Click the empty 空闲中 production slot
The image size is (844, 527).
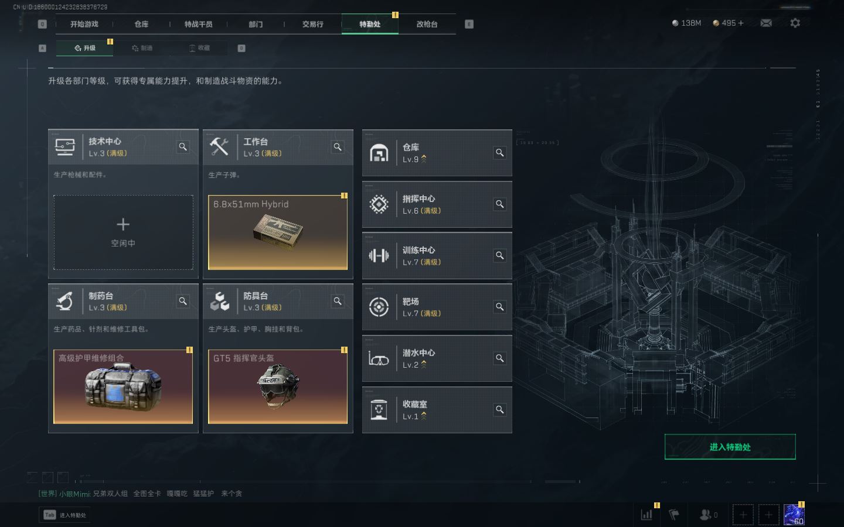coord(123,232)
